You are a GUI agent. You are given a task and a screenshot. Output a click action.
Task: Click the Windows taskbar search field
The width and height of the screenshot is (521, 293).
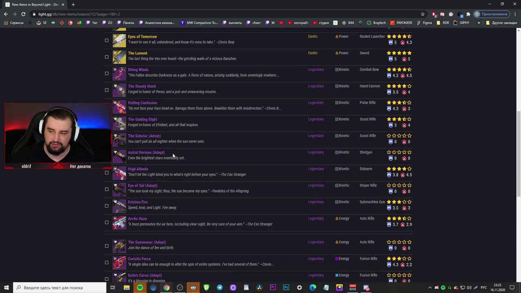59,288
